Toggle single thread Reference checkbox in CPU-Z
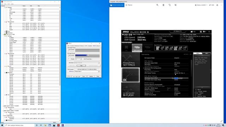Screen dimensions: 226x127 coord(69,51)
